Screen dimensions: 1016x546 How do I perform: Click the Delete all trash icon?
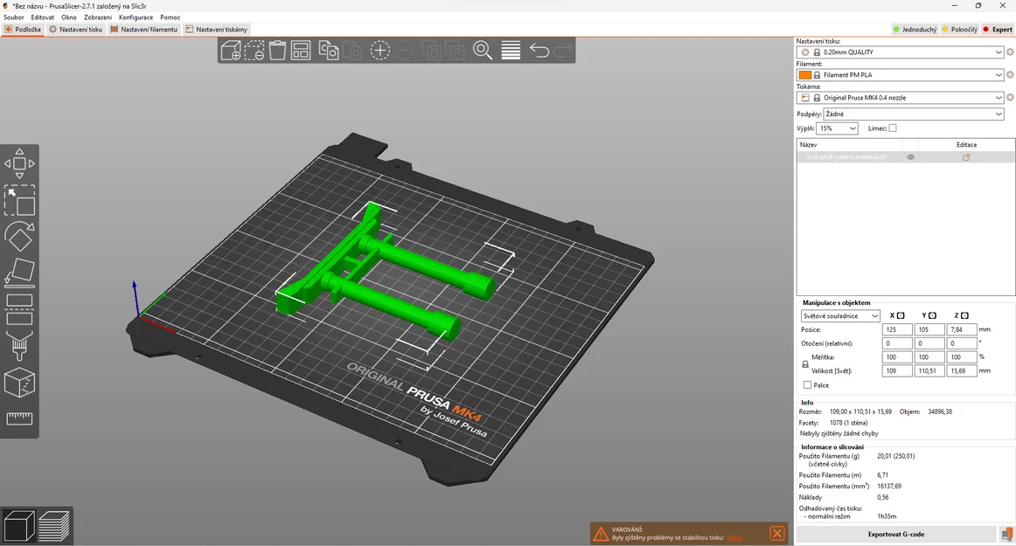[x=277, y=51]
